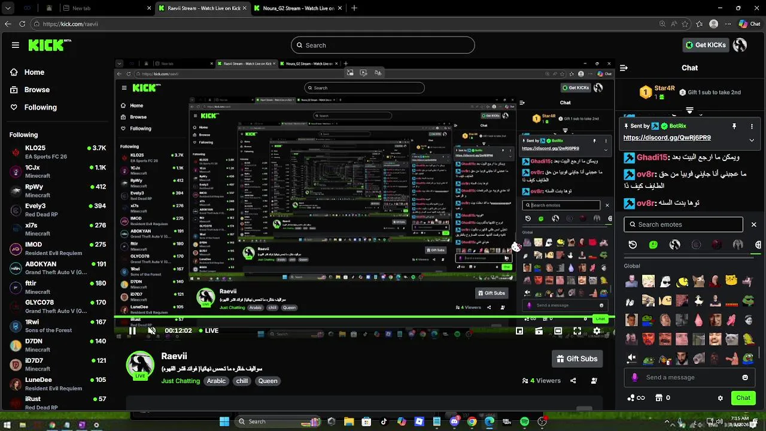Open the discord.gg link in the pinned message

(667, 138)
